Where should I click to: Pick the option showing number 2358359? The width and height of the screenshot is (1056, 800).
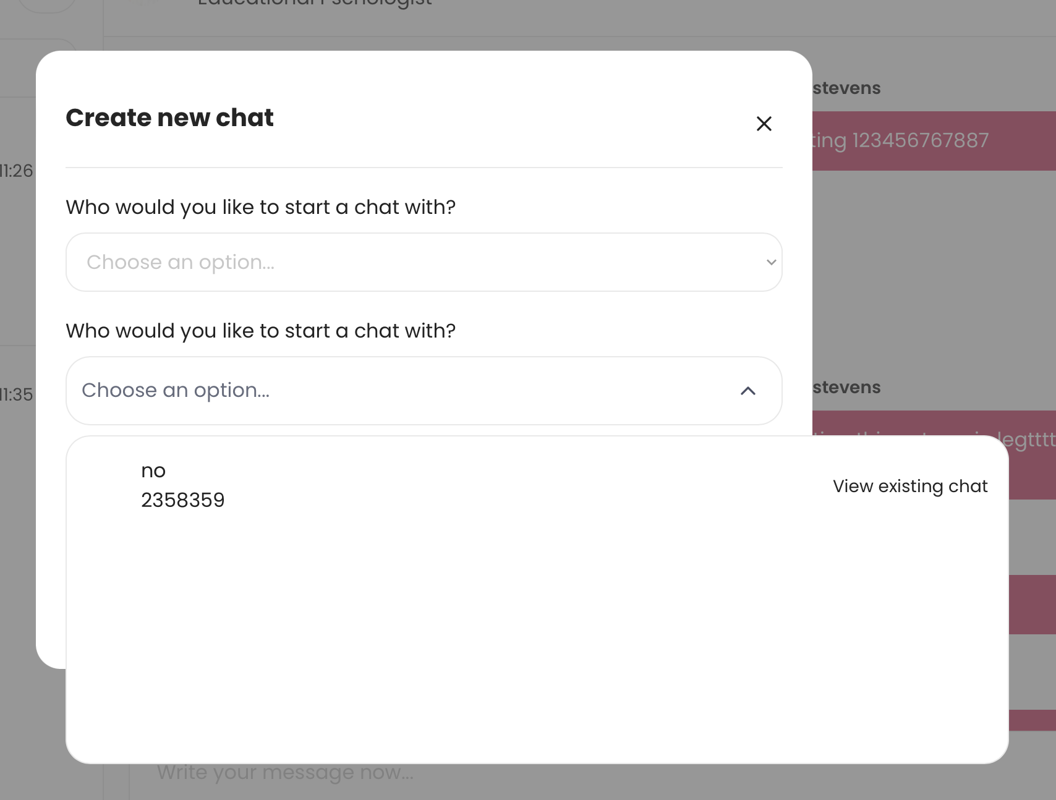point(183,500)
